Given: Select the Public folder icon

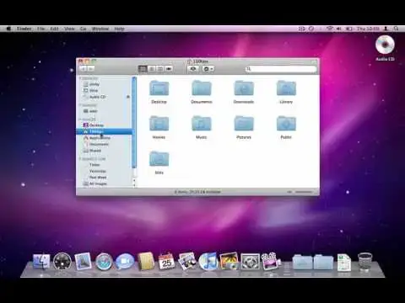Looking at the screenshot, I should click(x=286, y=124).
